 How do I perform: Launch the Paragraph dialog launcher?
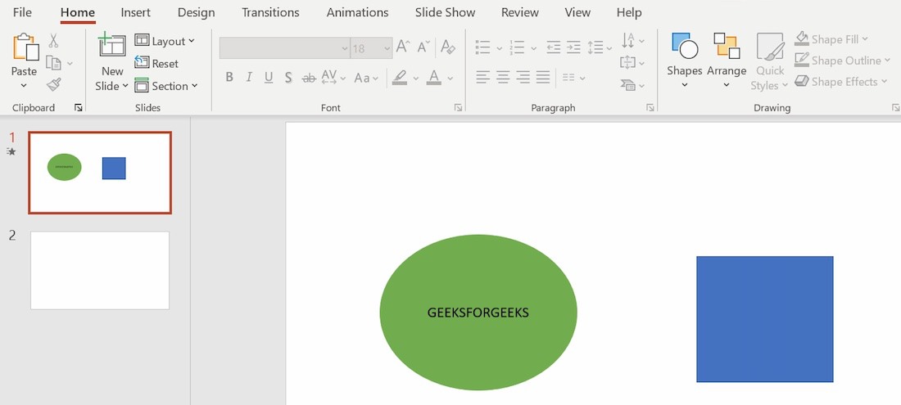650,107
